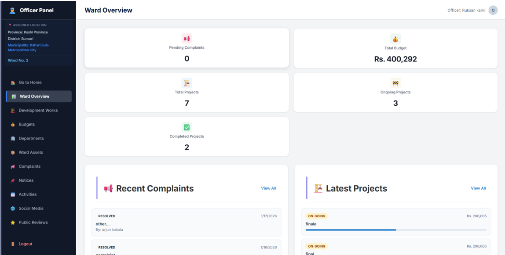Screen dimensions: 505x255
Task: Click the money bag icon on Total Budget card
Action: pyautogui.click(x=395, y=39)
